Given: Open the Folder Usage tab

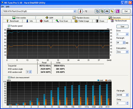Looking at the screenshot, I should tap(82, 21).
